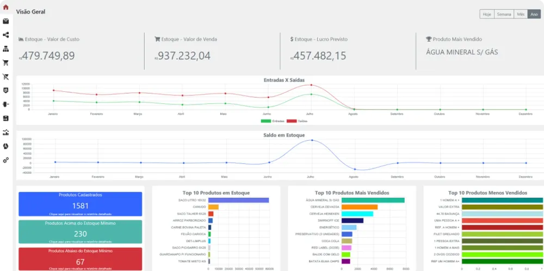The image size is (544, 271).
Task: Click the navy SMIRNOFF ICE bar
Action: (x=353, y=220)
